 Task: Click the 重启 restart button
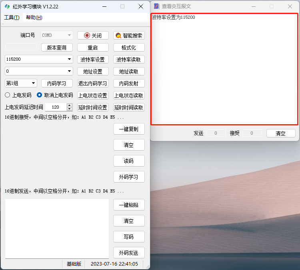click(93, 48)
